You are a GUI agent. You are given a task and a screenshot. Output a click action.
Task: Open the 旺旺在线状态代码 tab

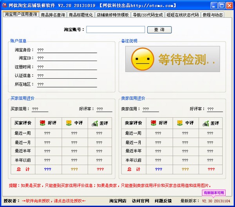tap(183, 15)
